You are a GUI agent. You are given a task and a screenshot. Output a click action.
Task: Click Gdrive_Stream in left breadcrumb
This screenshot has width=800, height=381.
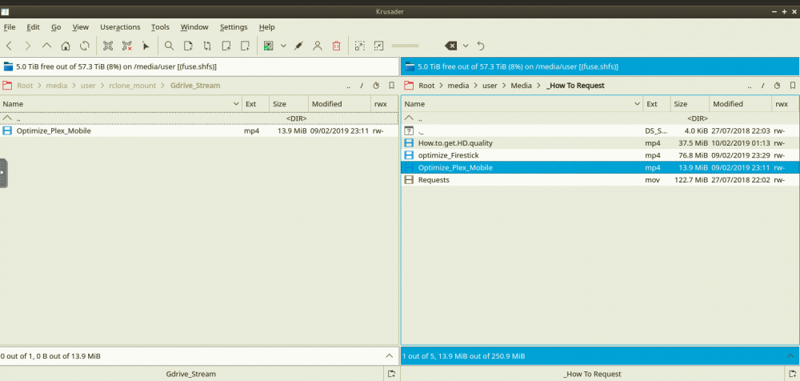pyautogui.click(x=195, y=86)
